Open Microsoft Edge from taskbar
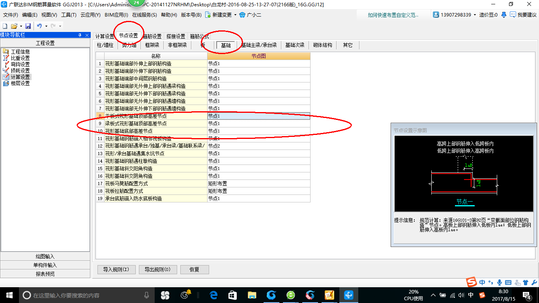 click(214, 295)
